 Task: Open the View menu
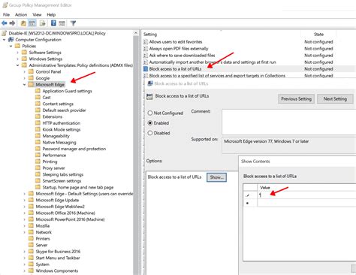37,14
